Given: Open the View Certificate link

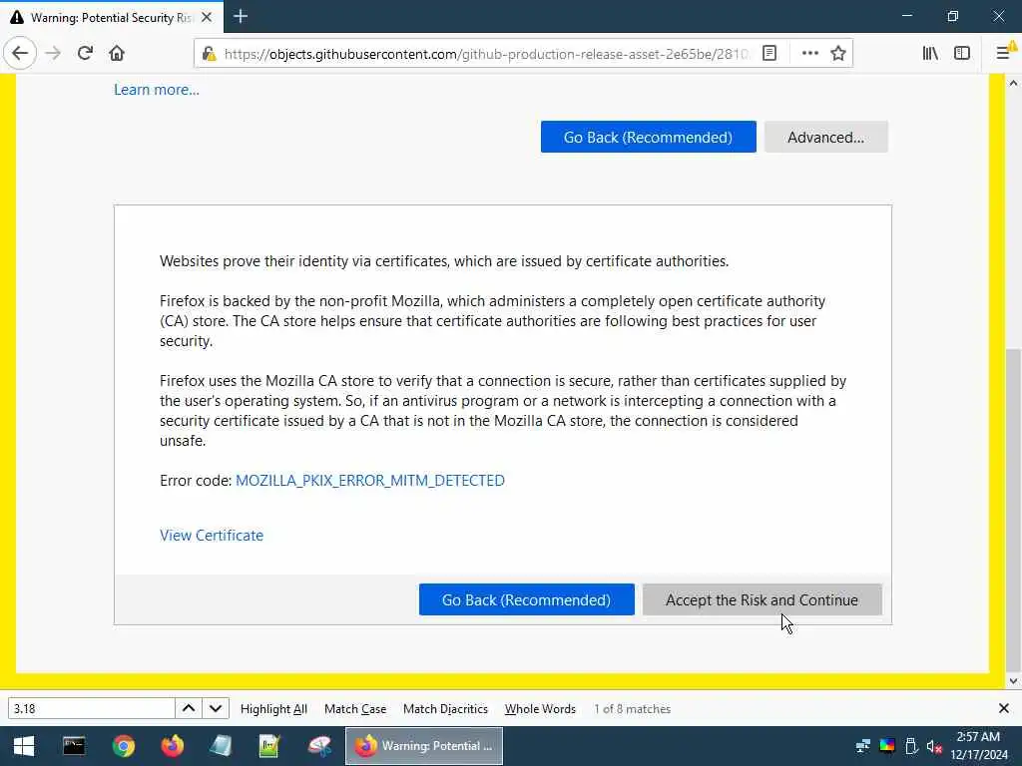Looking at the screenshot, I should pyautogui.click(x=212, y=536).
